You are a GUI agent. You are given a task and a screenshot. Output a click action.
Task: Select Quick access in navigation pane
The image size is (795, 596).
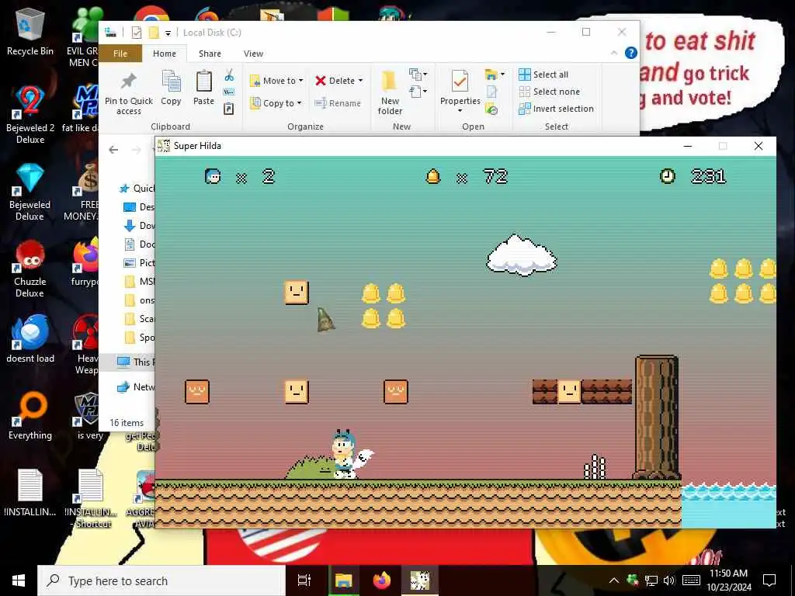137,189
